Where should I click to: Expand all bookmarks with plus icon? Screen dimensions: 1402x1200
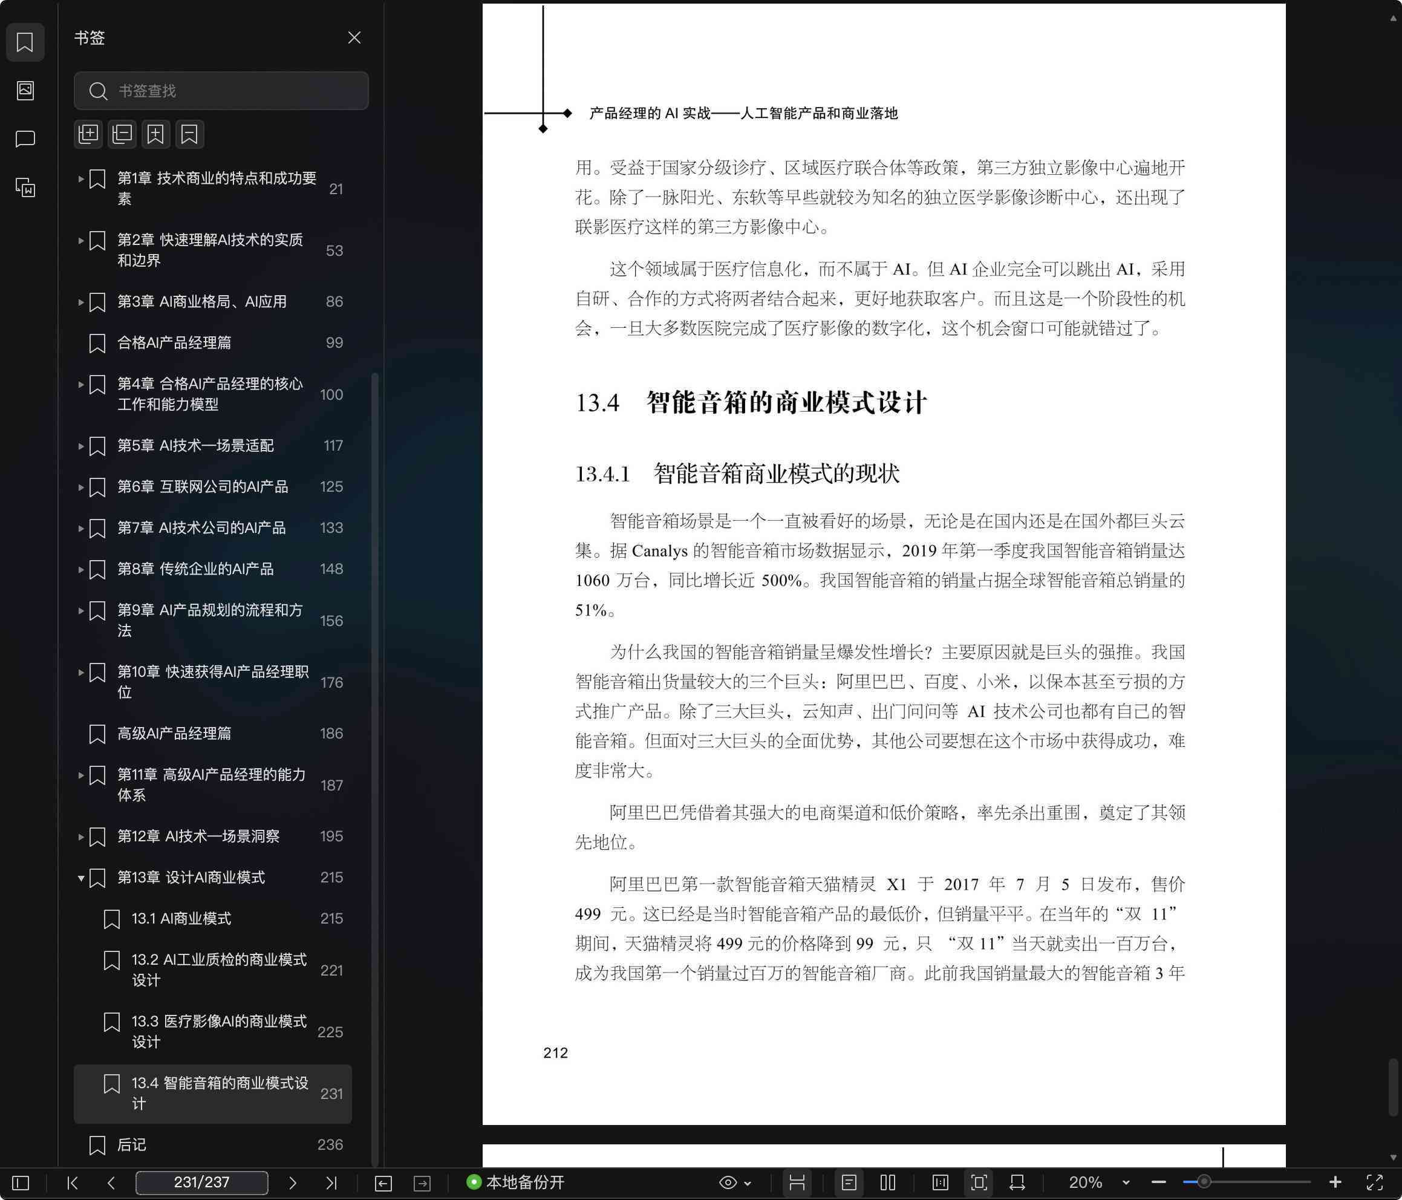[x=88, y=134]
